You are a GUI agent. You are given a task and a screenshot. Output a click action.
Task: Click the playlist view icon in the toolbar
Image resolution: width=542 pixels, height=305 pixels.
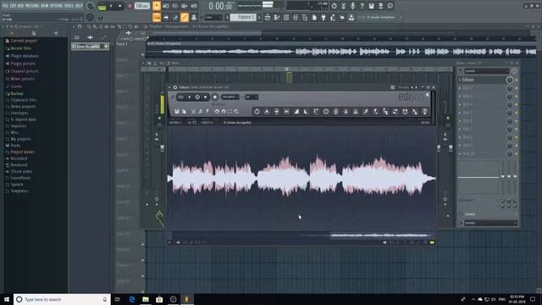tap(268, 17)
